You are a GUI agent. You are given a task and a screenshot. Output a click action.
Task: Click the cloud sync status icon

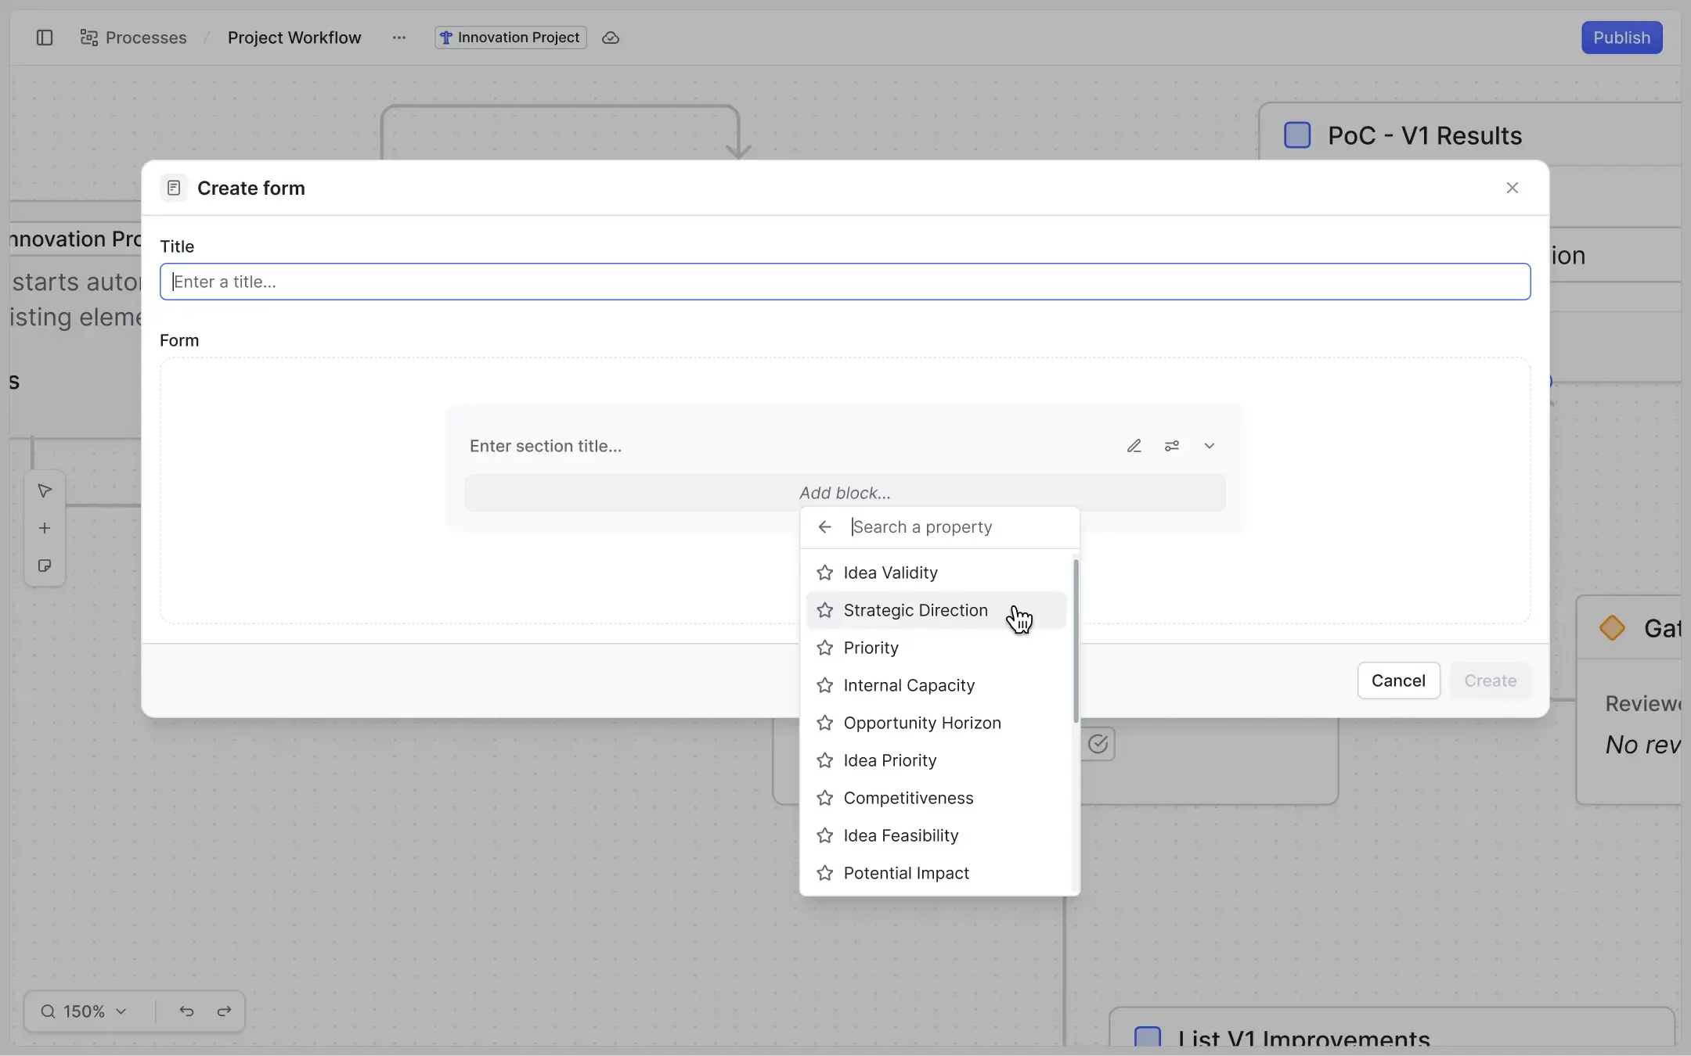[x=611, y=38]
